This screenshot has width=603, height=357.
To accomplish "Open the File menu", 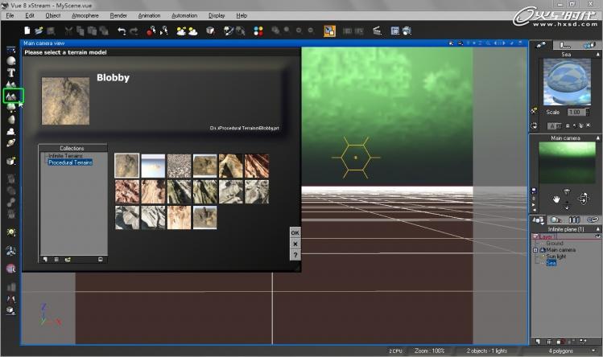I will pos(10,16).
